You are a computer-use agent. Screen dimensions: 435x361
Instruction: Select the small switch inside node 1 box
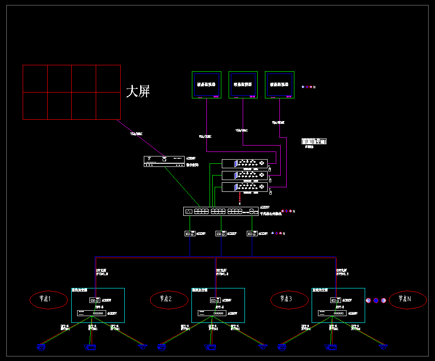[92, 313]
